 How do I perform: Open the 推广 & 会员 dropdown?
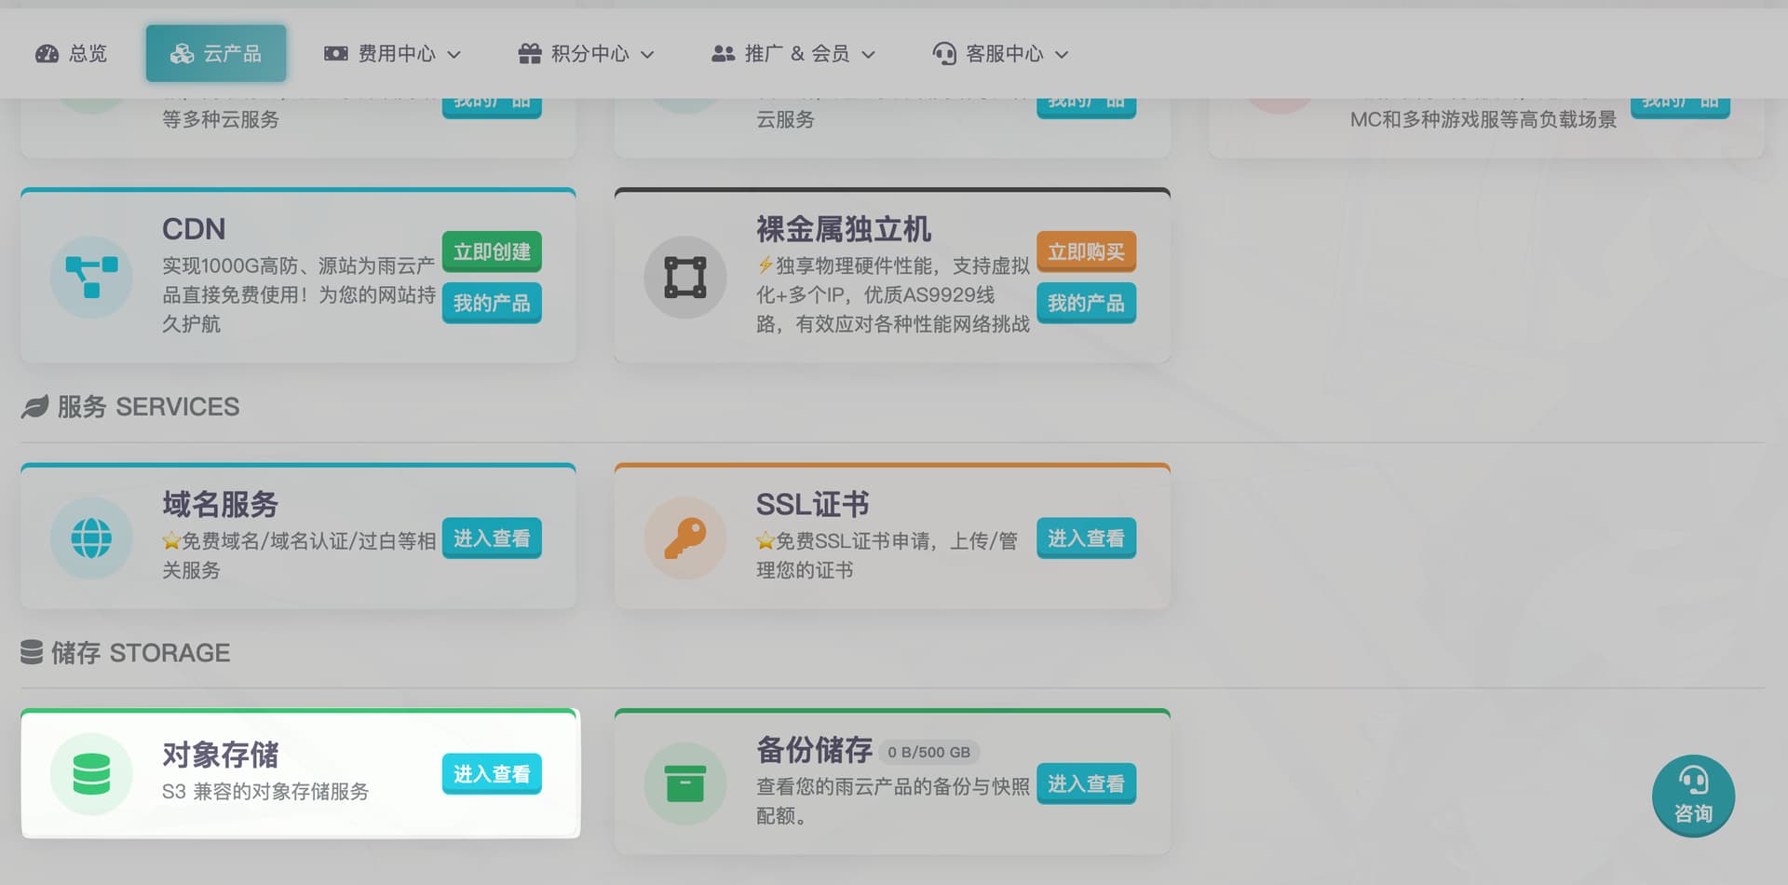tap(792, 53)
